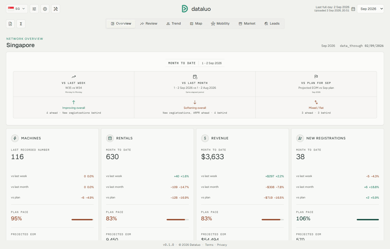Screen dimensions: 390x249
Task: Open the Privacy link in footer
Action: (x=222, y=245)
